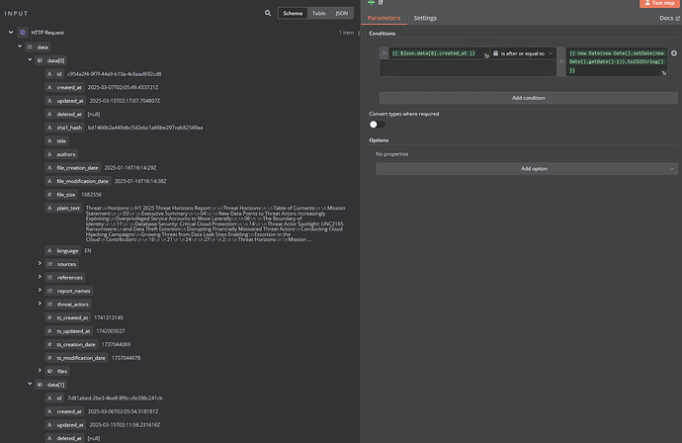Image resolution: width=682 pixels, height=443 pixels.
Task: Click number type icon beside ts_modification_date
Action: point(49,358)
